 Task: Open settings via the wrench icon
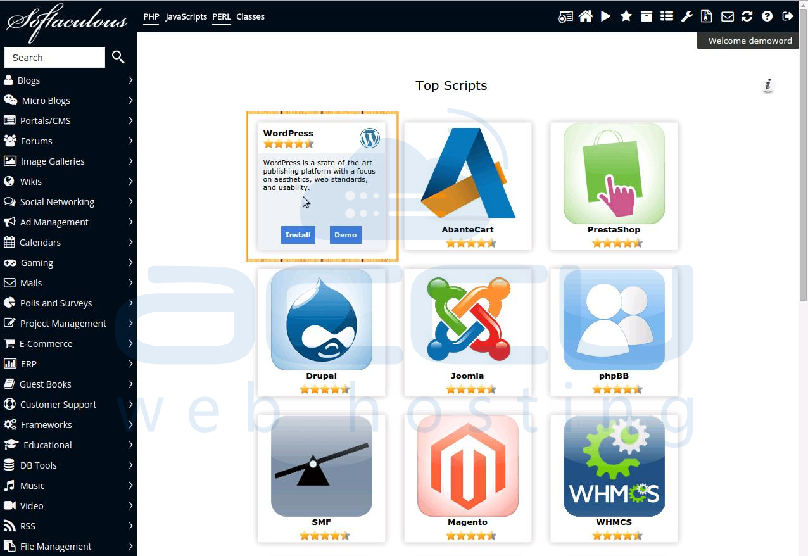coord(687,16)
